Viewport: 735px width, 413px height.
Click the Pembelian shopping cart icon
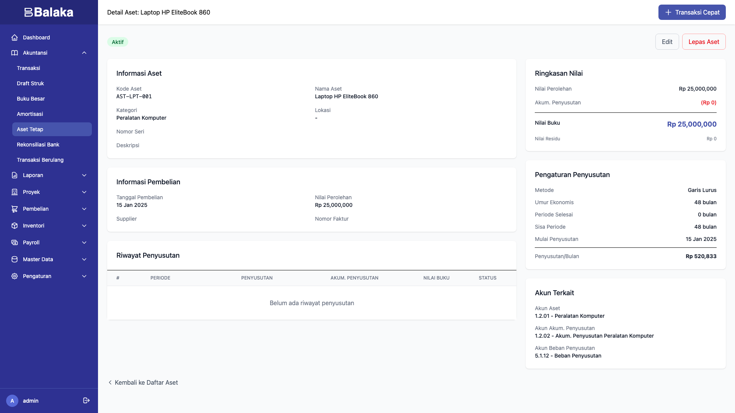pyautogui.click(x=15, y=209)
